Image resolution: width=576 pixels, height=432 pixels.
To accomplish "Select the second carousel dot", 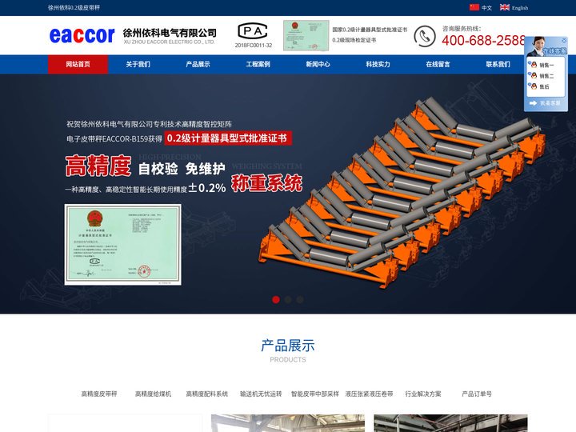I will click(288, 299).
